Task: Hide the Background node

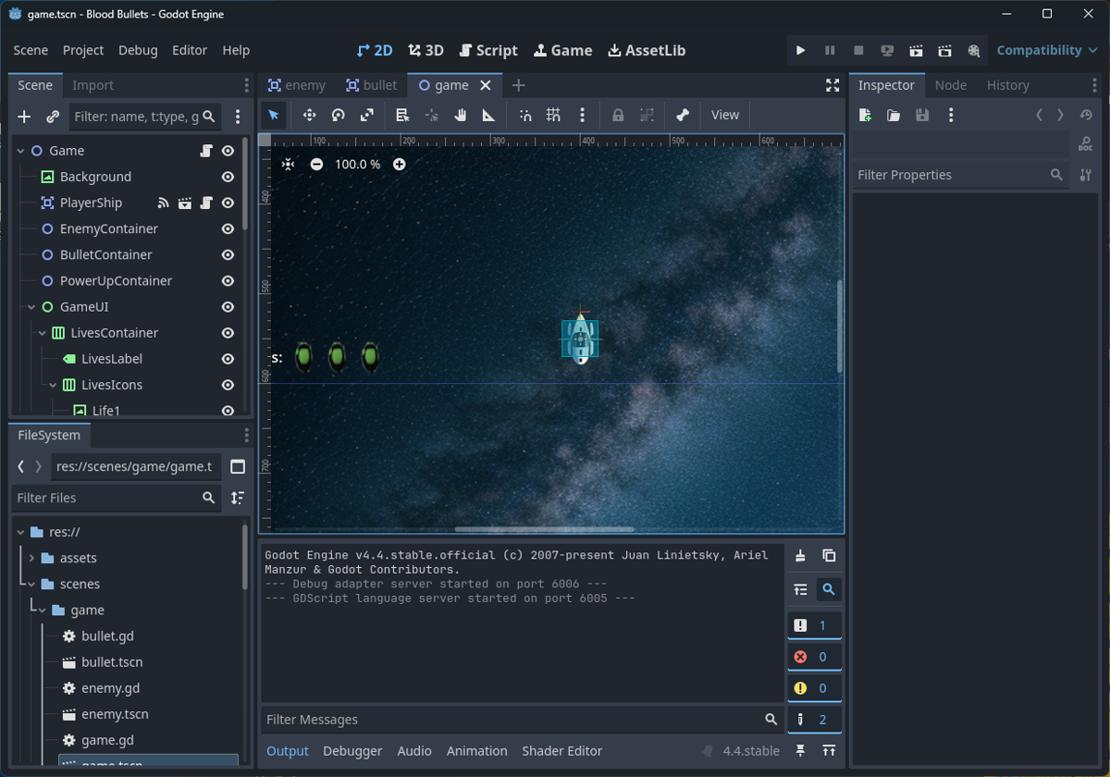Action: (x=228, y=177)
